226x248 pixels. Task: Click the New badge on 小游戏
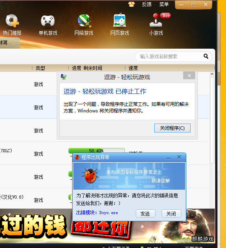(166, 16)
